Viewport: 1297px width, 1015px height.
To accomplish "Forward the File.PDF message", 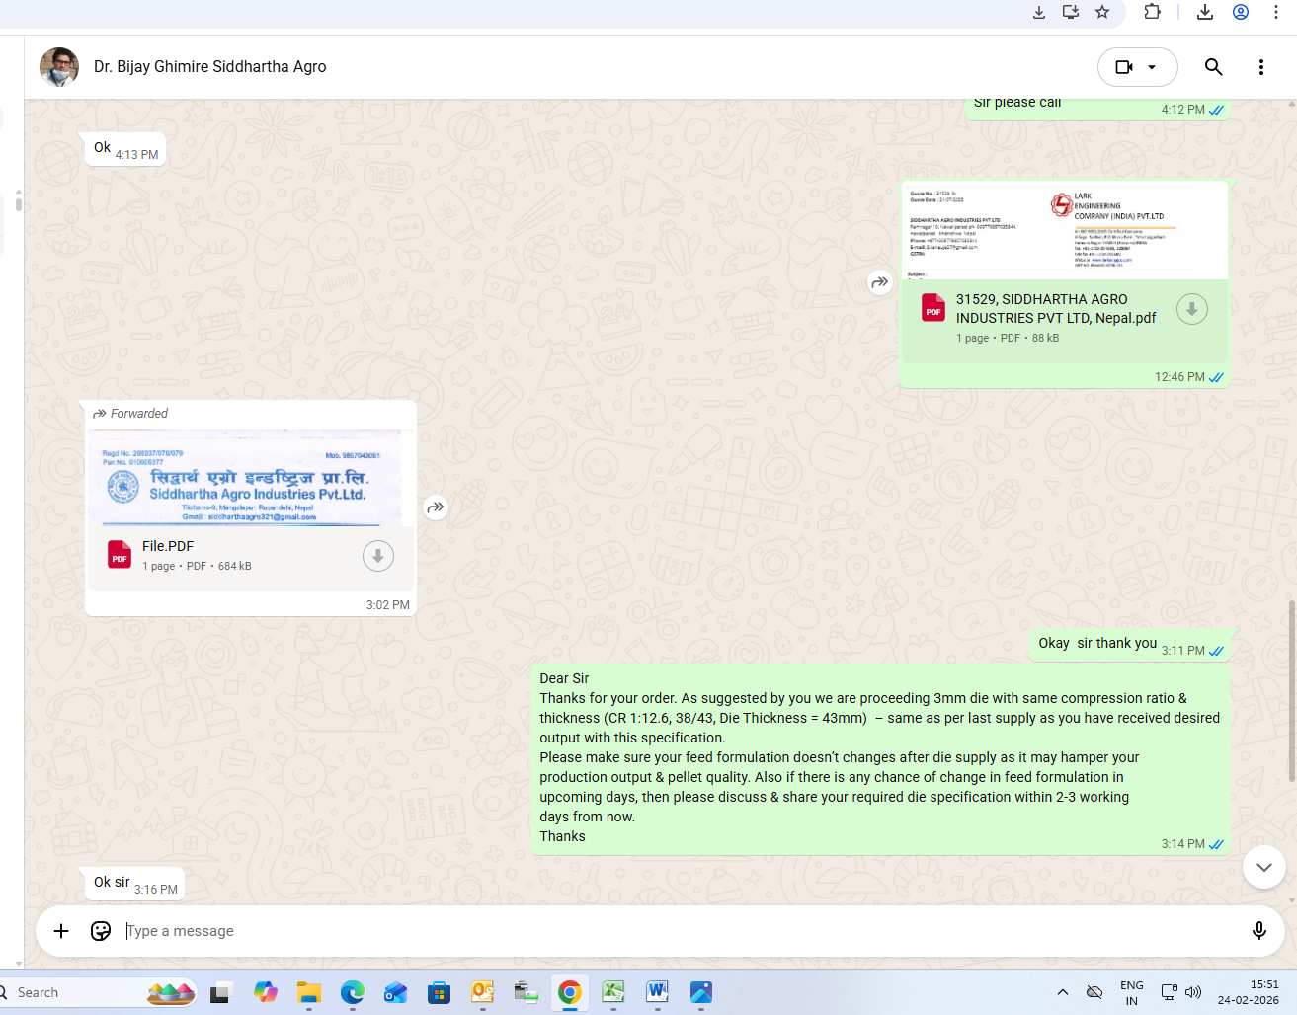I will point(436,507).
